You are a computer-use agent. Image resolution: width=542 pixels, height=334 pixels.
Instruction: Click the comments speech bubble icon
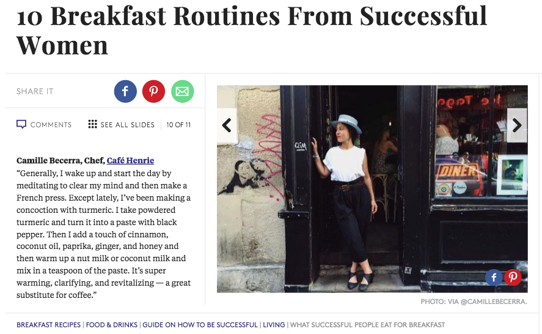pyautogui.click(x=21, y=124)
